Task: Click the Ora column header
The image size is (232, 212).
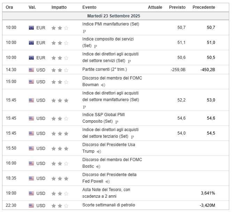Action: point(10,7)
